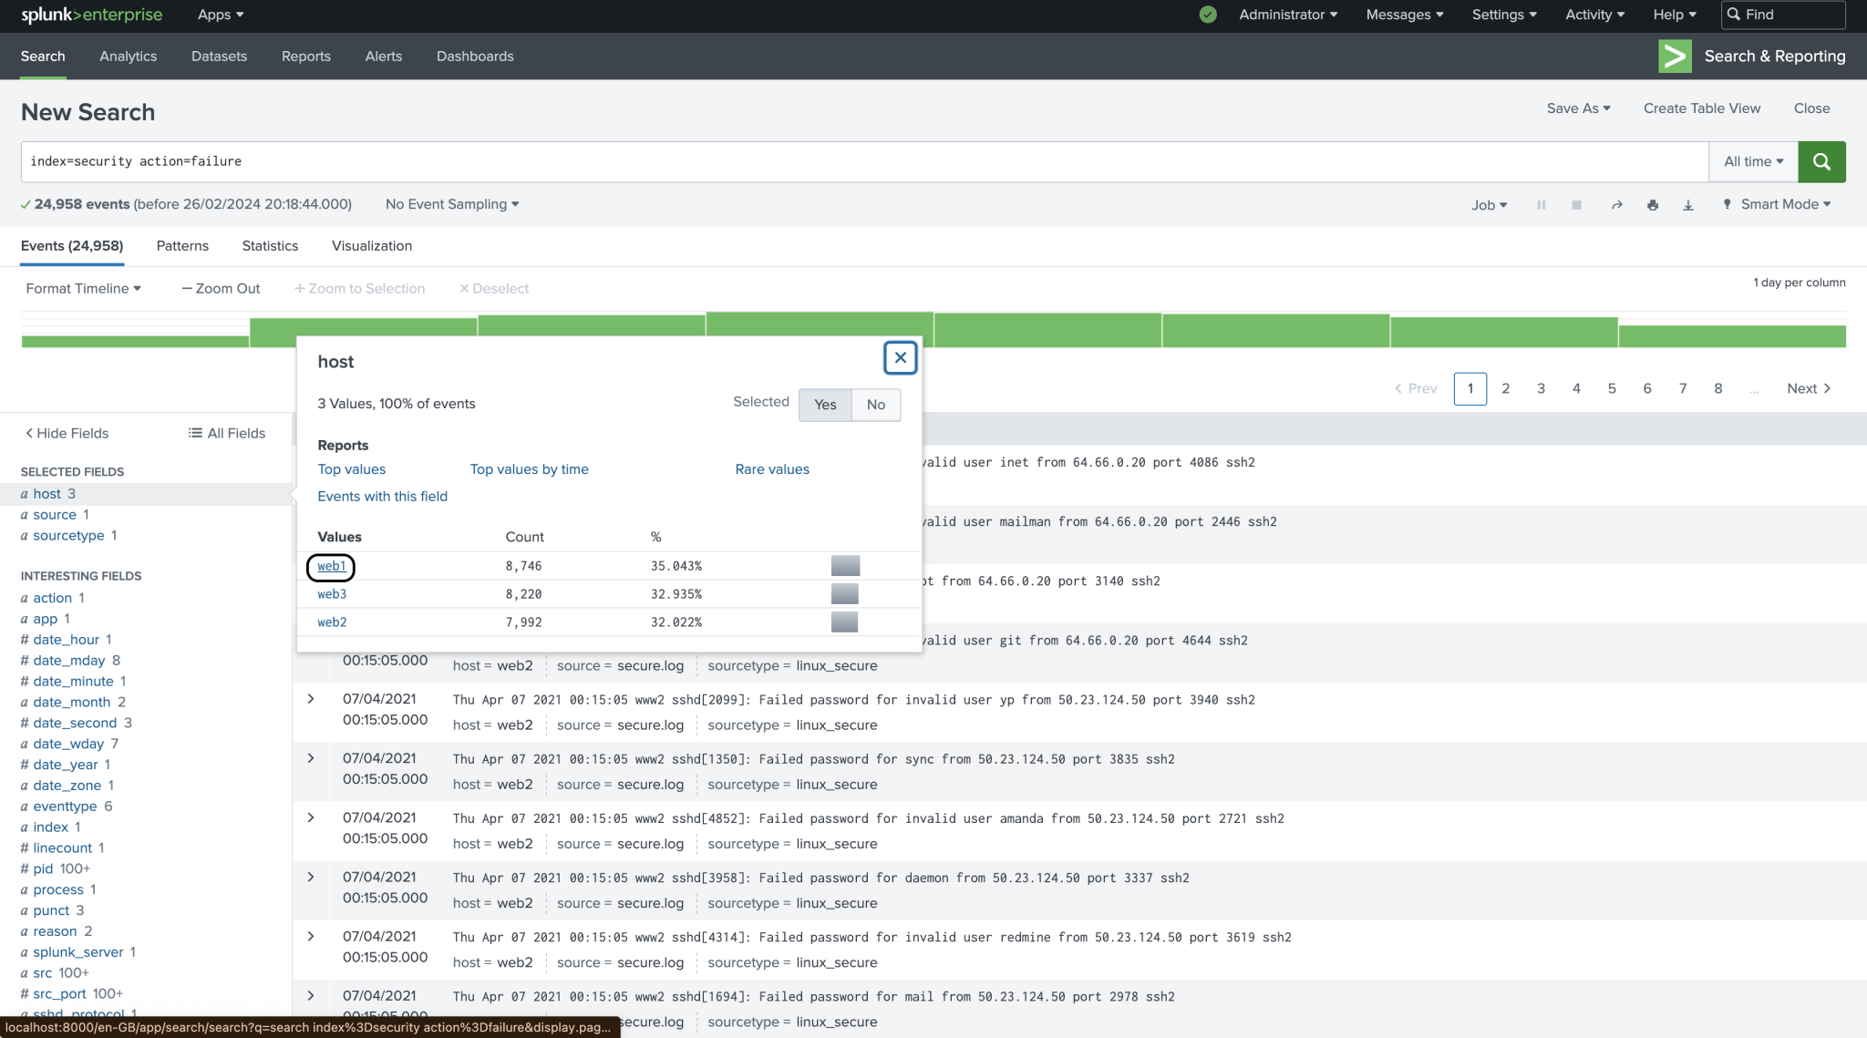
Task: Click the system health check icon
Action: coord(1206,15)
